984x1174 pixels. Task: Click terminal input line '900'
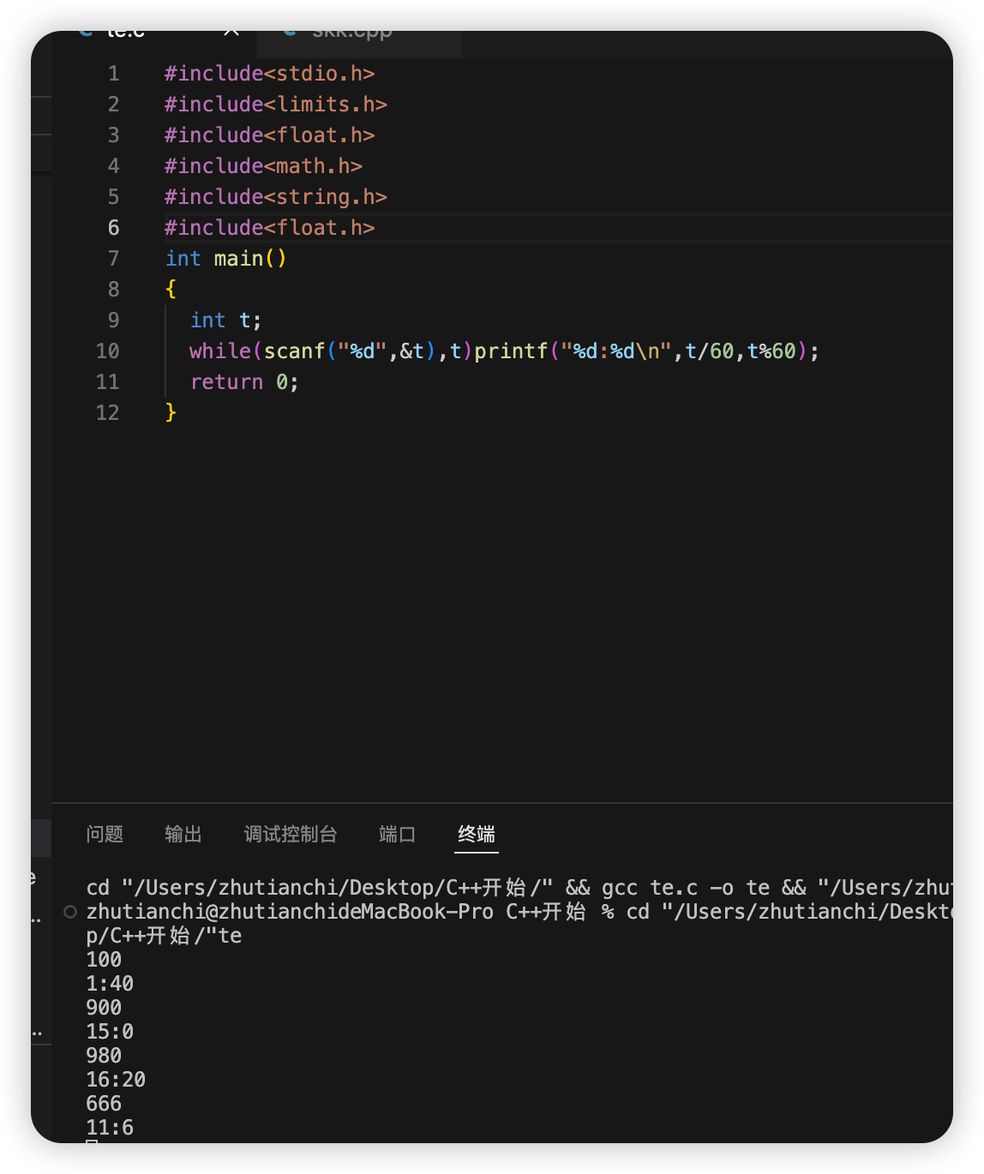click(104, 1008)
